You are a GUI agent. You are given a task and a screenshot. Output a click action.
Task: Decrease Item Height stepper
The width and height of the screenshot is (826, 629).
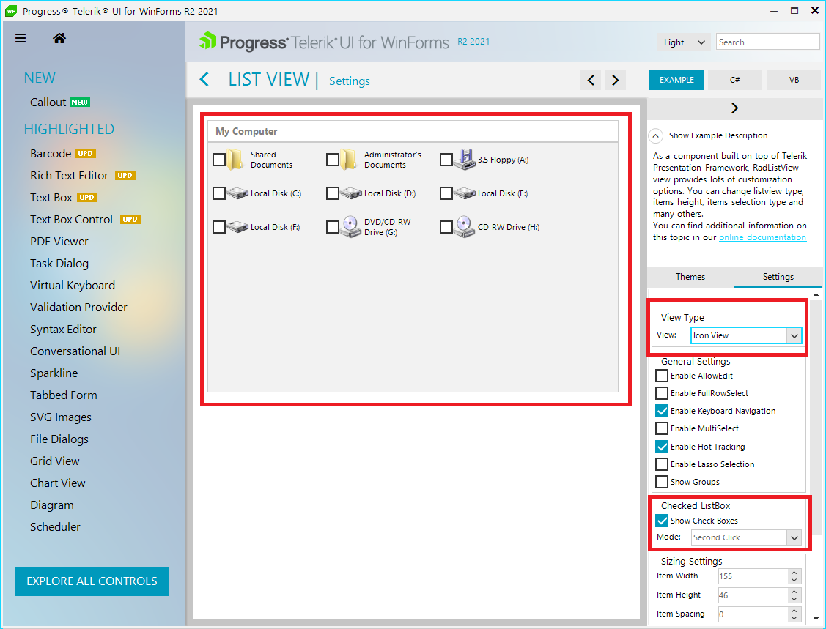point(794,599)
